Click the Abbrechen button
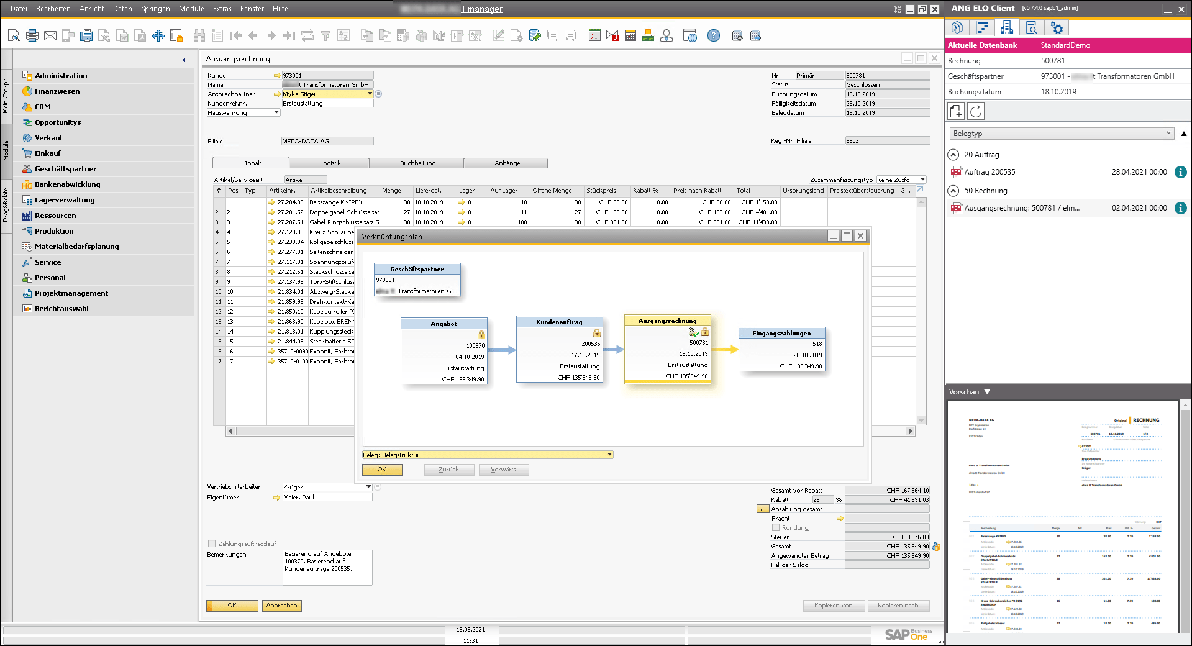The height and width of the screenshot is (646, 1192). coord(281,606)
